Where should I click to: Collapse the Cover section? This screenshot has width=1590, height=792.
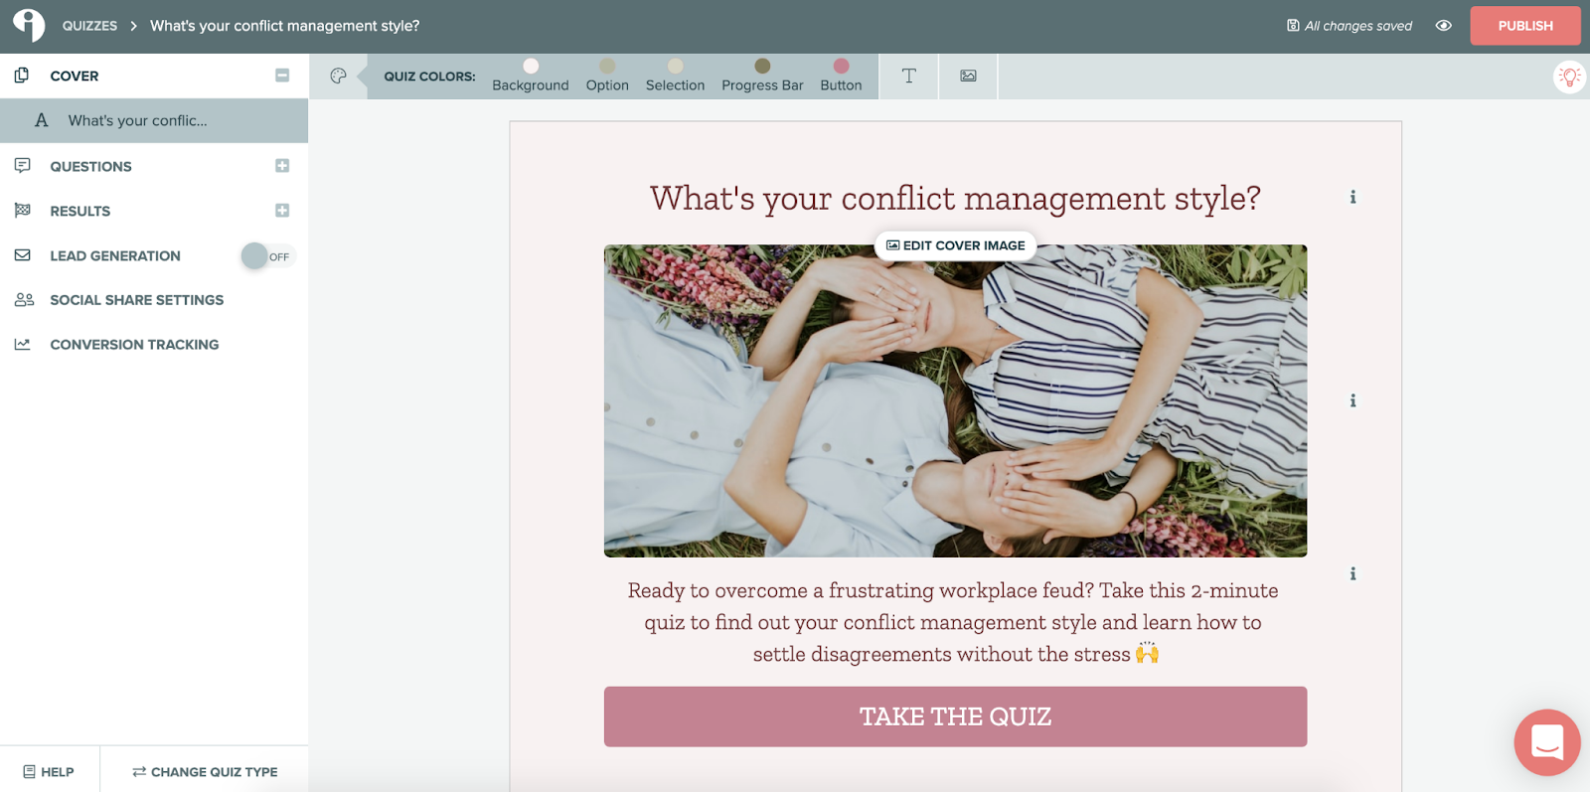[x=282, y=76]
